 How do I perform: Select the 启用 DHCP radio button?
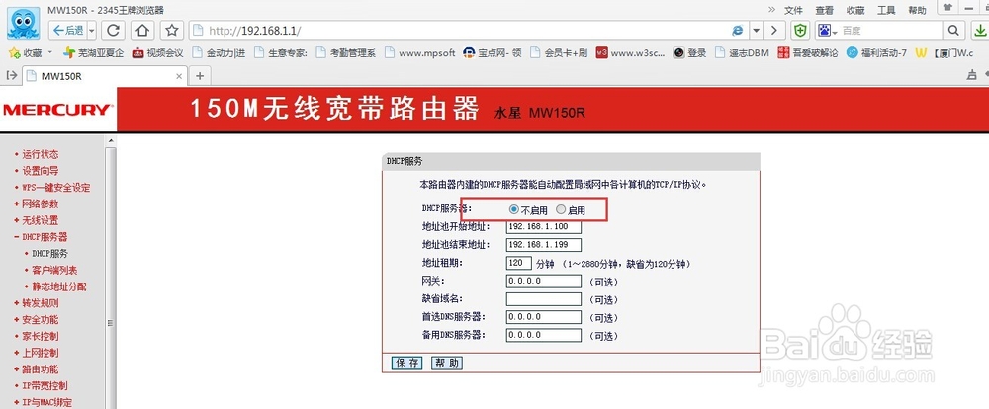561,209
